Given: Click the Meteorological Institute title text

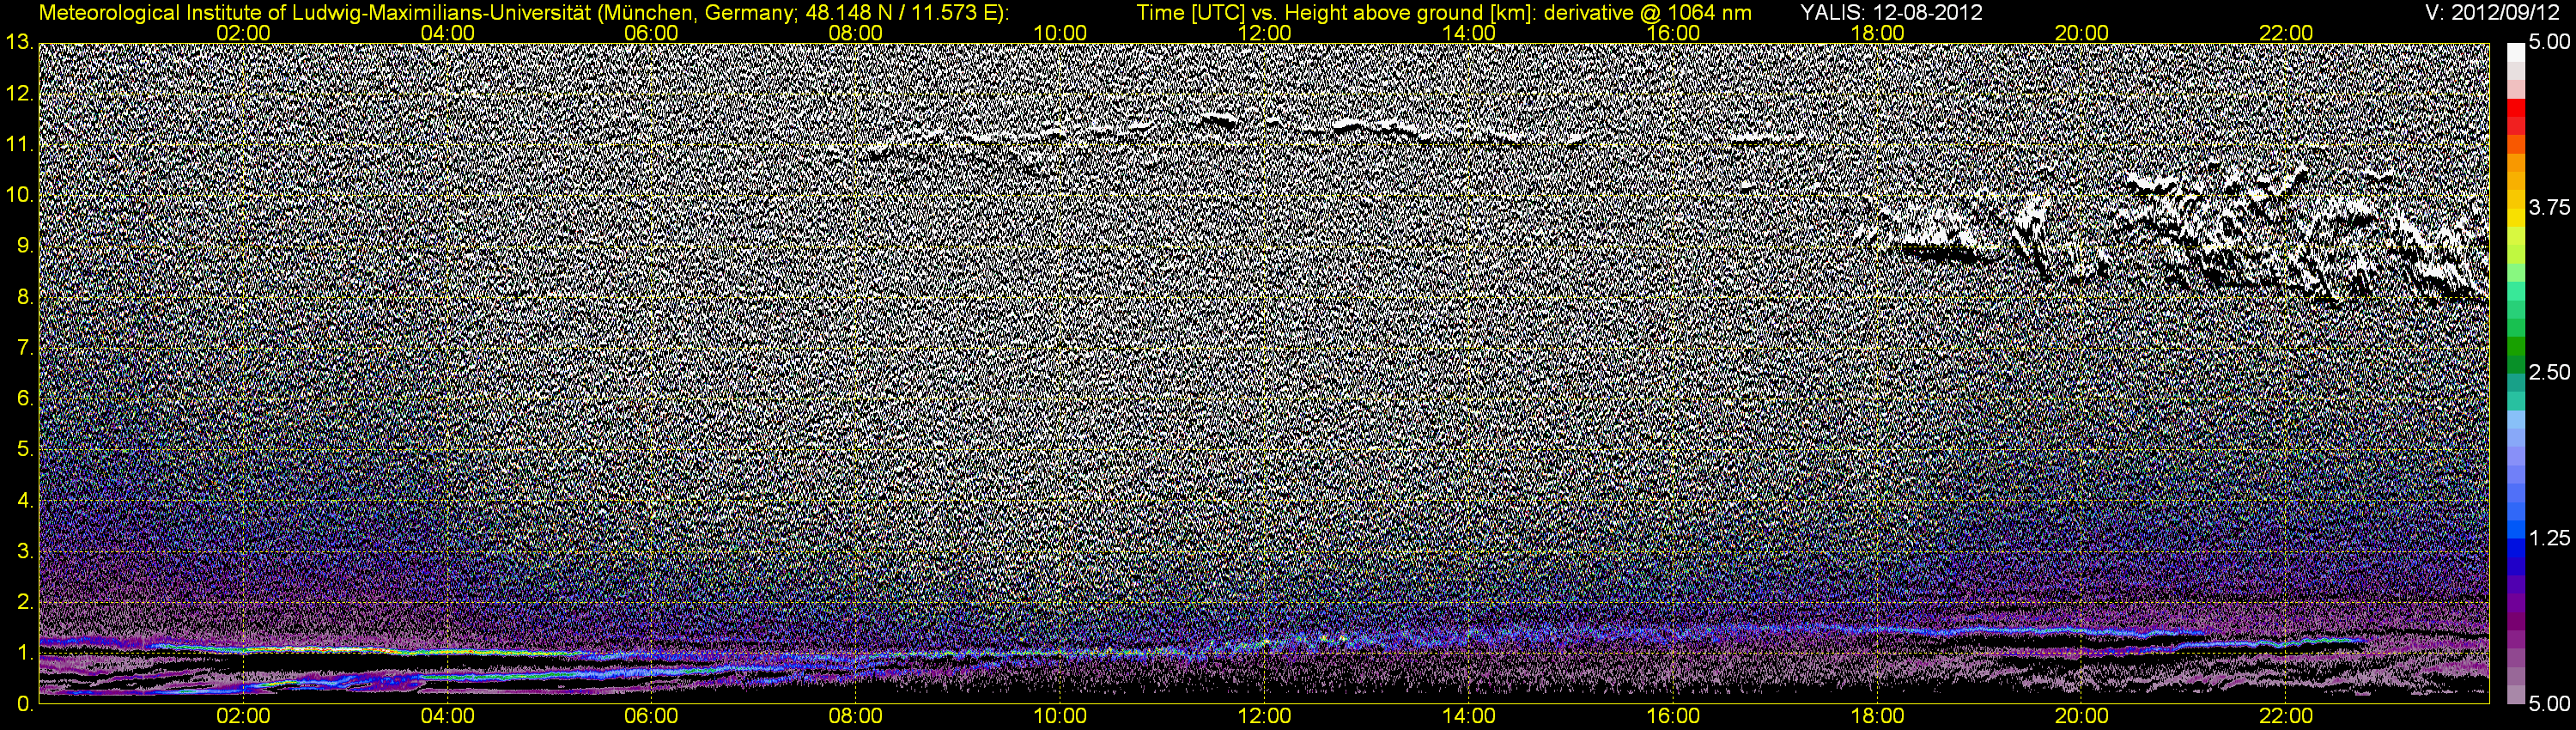Looking at the screenshot, I should point(524,13).
